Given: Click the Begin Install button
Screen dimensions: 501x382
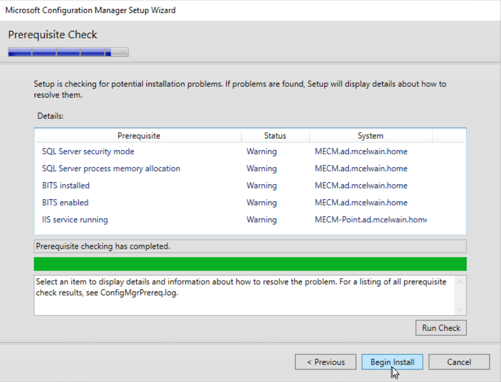Looking at the screenshot, I should pyautogui.click(x=392, y=362).
